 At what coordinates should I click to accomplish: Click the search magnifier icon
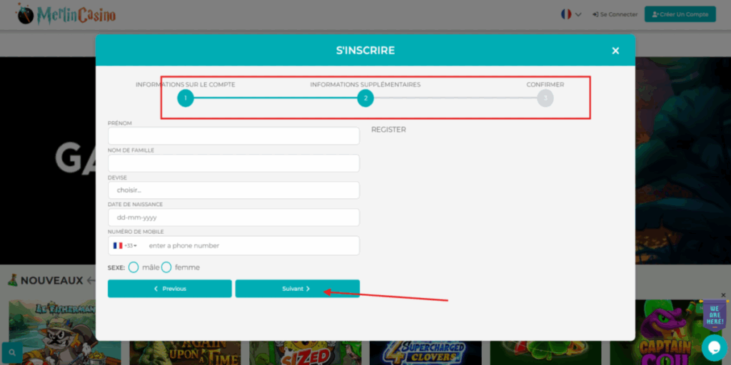pyautogui.click(x=12, y=352)
